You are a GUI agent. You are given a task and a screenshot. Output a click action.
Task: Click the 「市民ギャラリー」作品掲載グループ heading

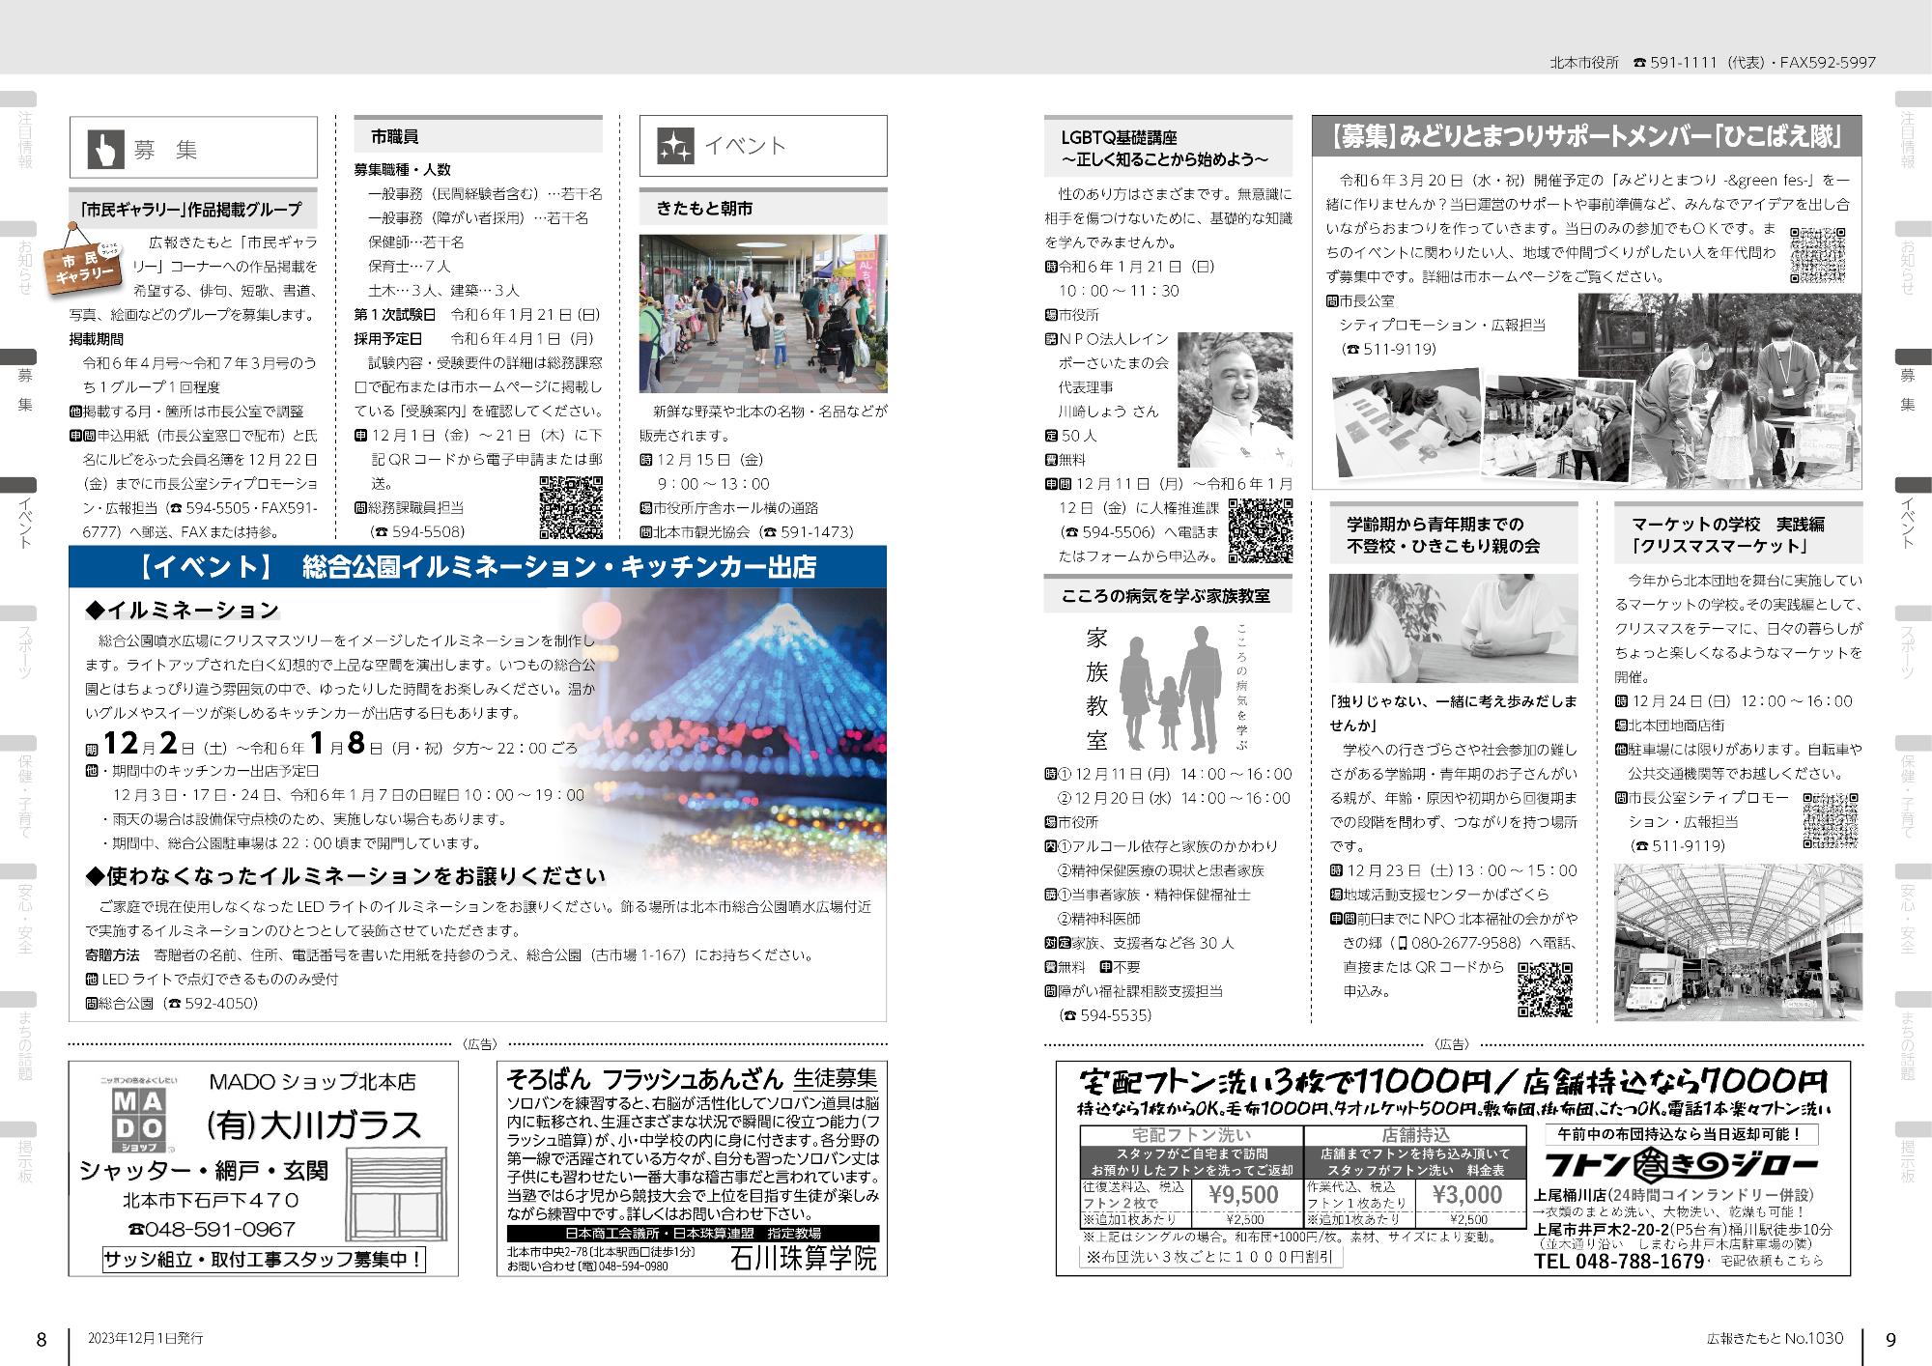coord(193,210)
